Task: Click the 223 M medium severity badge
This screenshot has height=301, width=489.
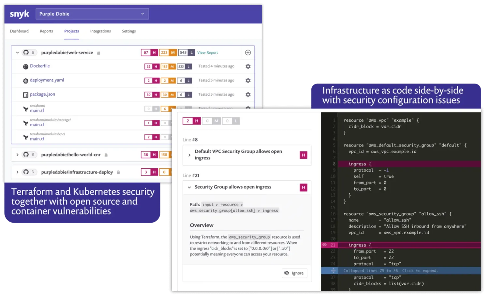Action: (x=168, y=52)
